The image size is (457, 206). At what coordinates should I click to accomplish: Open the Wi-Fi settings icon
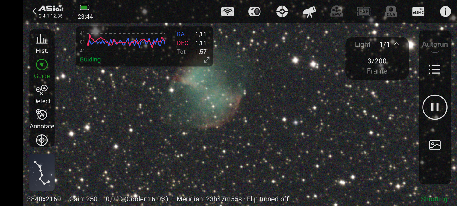coord(228,12)
